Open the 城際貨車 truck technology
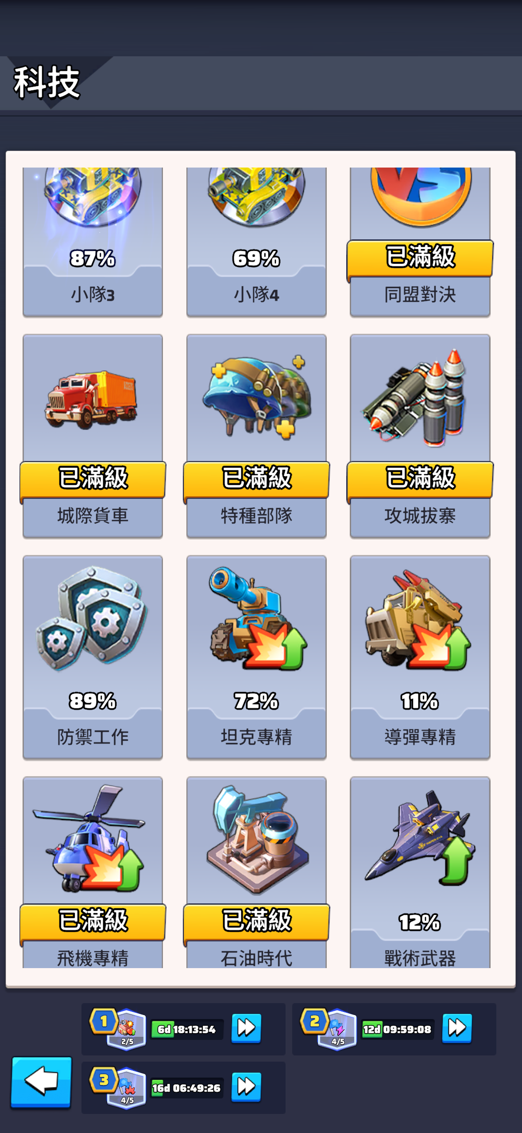 [93, 437]
